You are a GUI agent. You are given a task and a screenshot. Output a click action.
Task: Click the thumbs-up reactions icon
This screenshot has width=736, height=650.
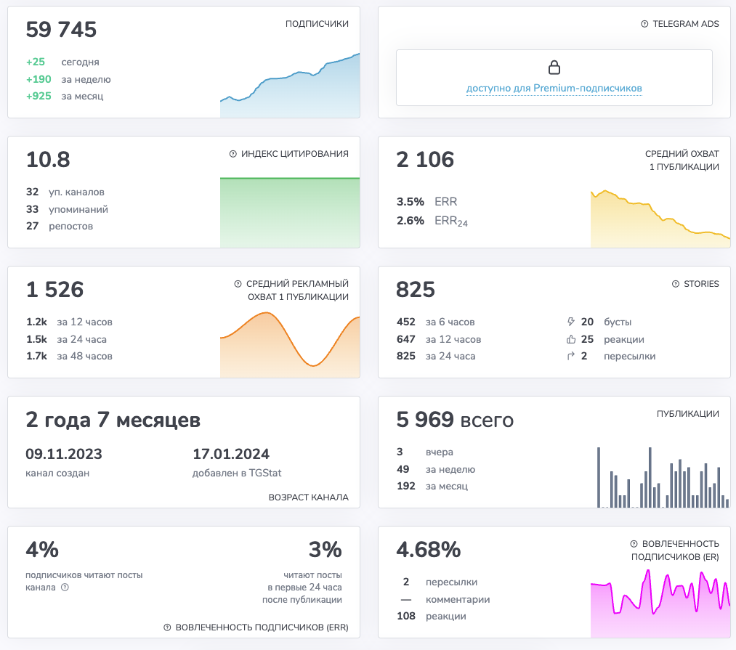click(x=571, y=339)
